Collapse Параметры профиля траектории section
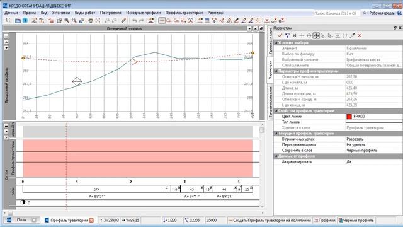 click(276, 71)
